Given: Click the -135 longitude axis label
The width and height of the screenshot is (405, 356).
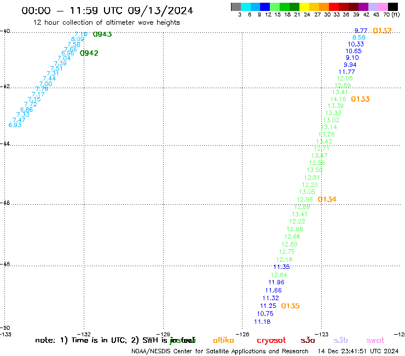Looking at the screenshot, I should tap(5, 334).
